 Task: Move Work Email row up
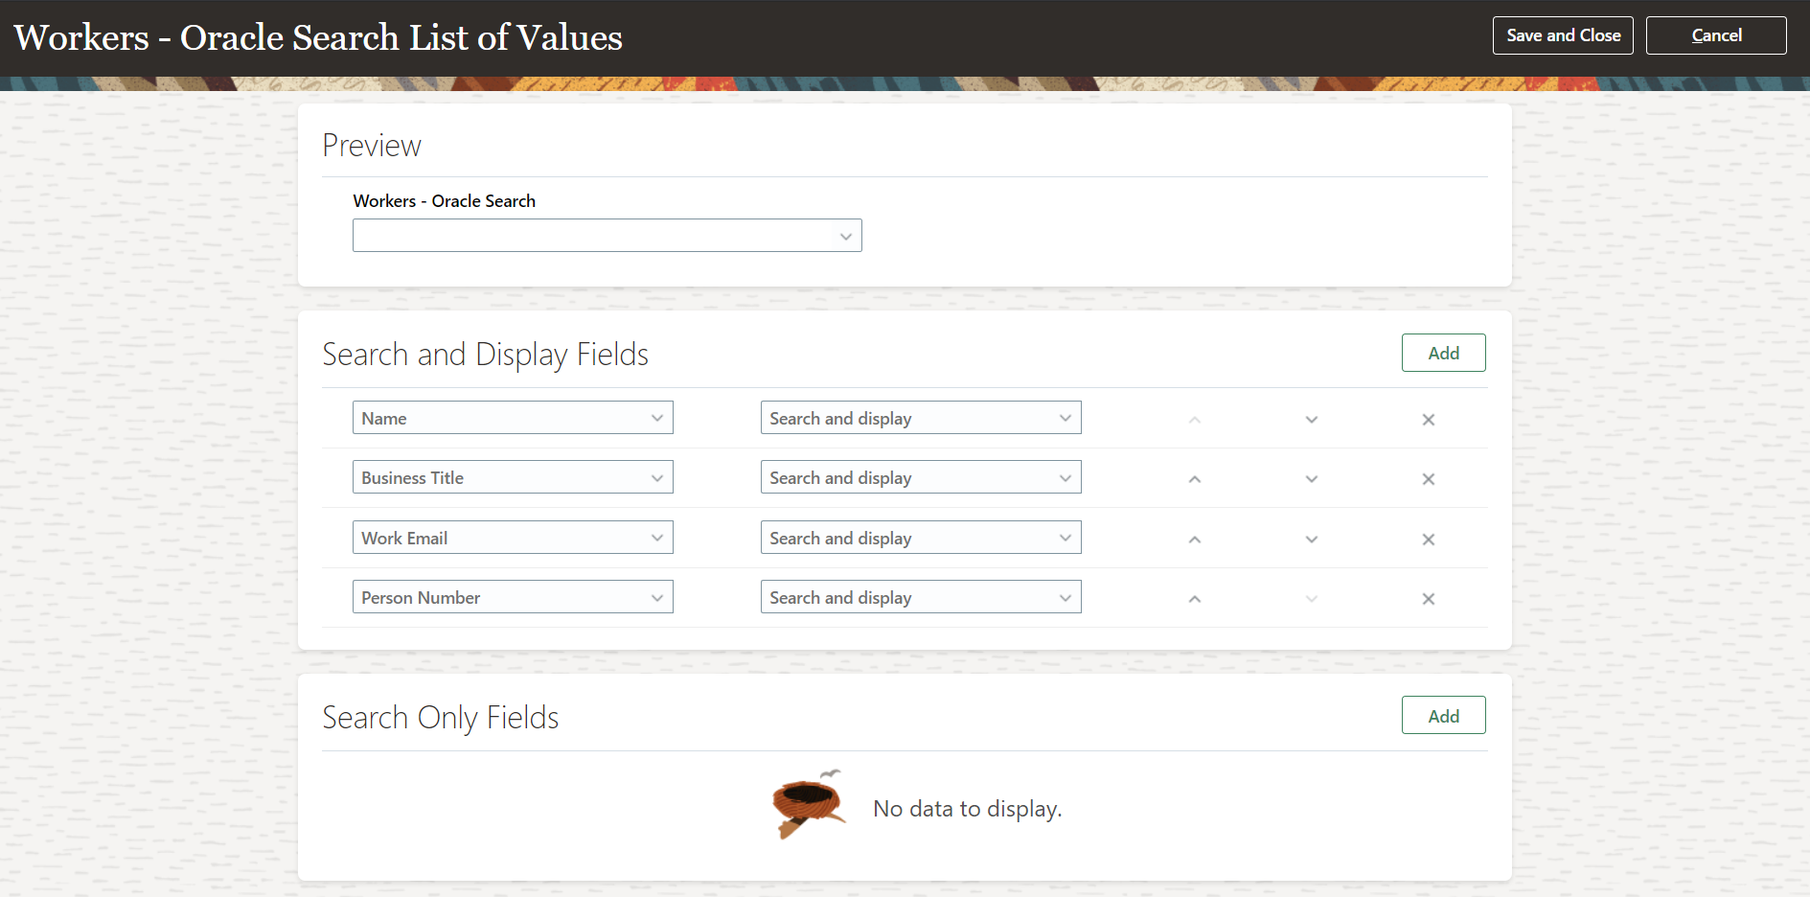[x=1195, y=540]
